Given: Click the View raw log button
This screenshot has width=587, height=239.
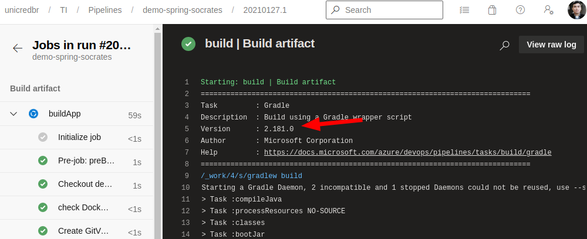Looking at the screenshot, I should tap(551, 45).
